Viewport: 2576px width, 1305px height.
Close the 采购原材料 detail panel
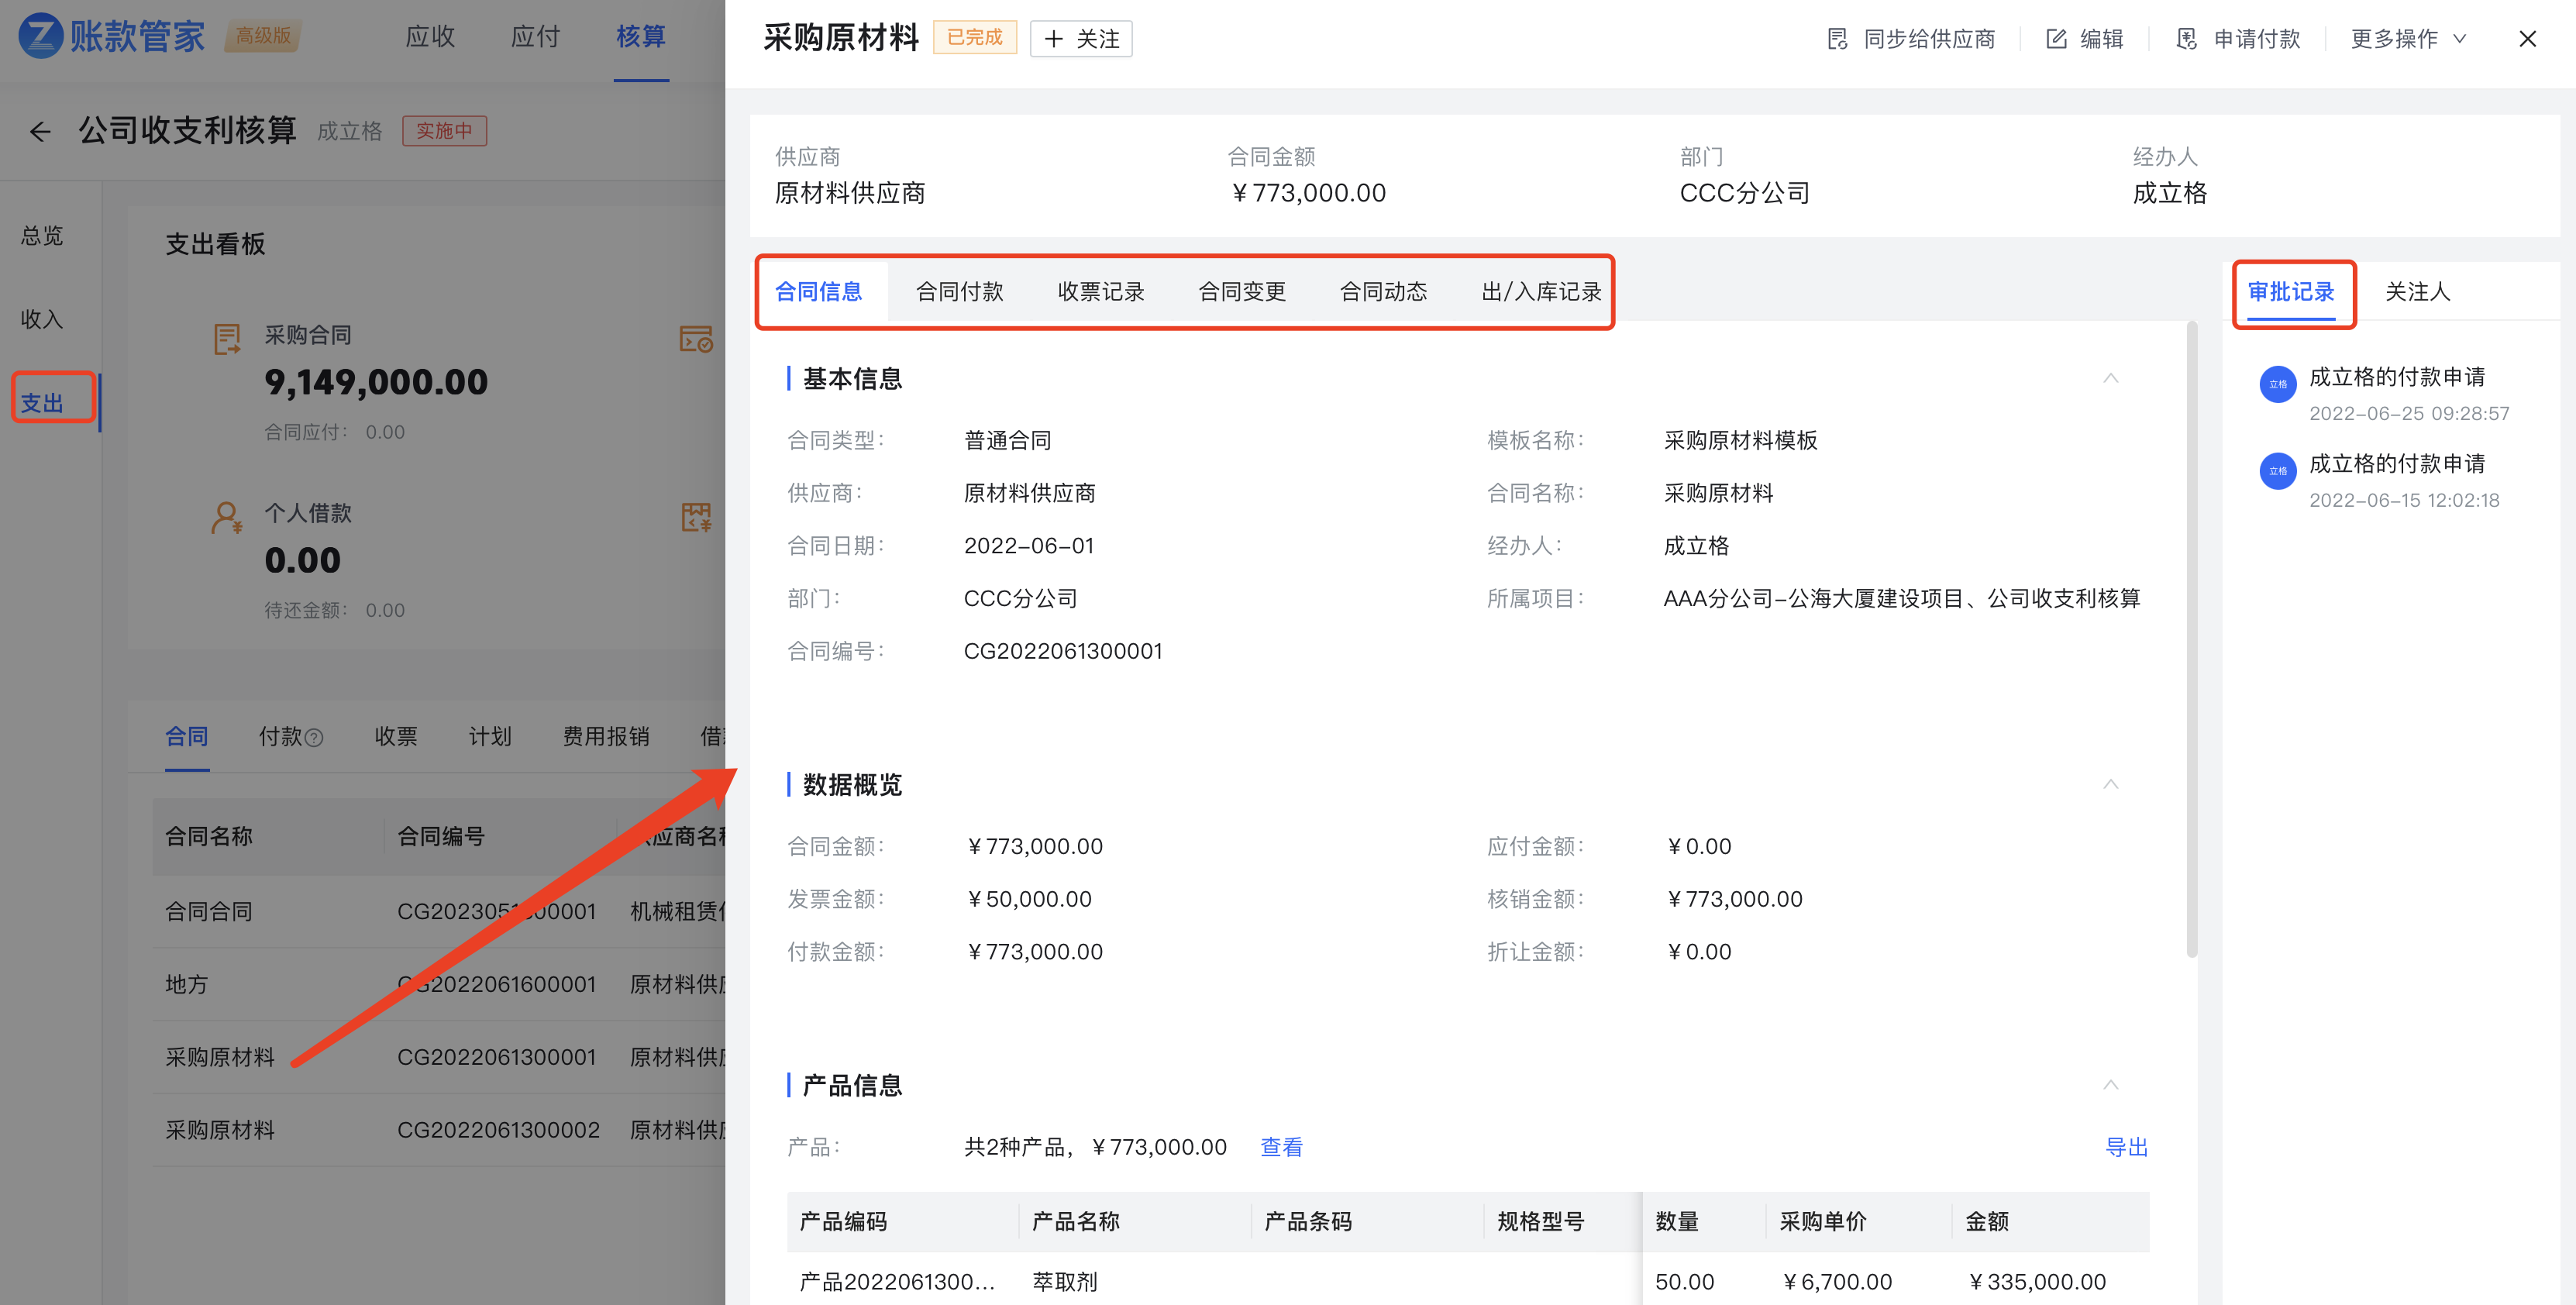2527,39
